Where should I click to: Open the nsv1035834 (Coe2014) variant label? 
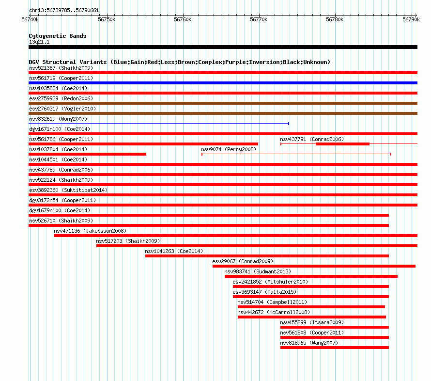58,88
